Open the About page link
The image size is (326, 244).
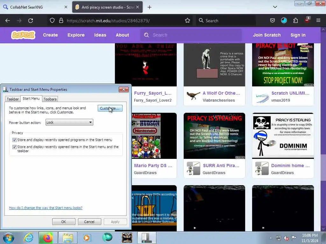point(122,35)
